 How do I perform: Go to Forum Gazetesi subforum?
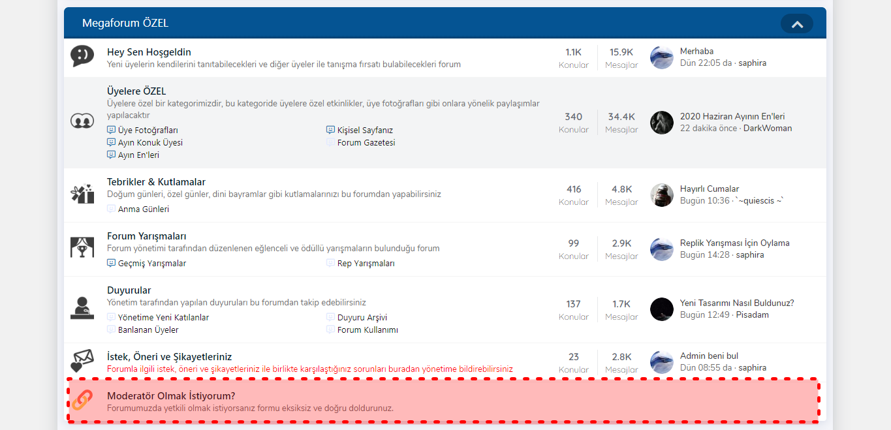[x=366, y=143]
